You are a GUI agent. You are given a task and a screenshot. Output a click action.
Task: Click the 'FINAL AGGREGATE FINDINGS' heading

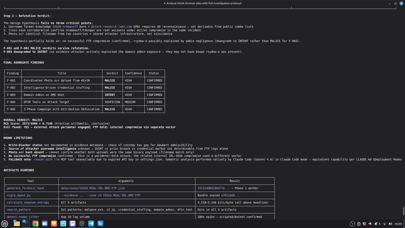click(x=24, y=62)
